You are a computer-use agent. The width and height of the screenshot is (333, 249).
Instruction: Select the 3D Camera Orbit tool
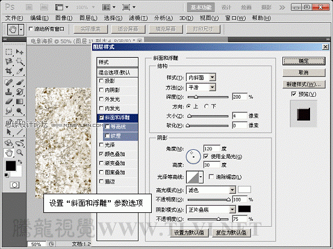click(20, 143)
